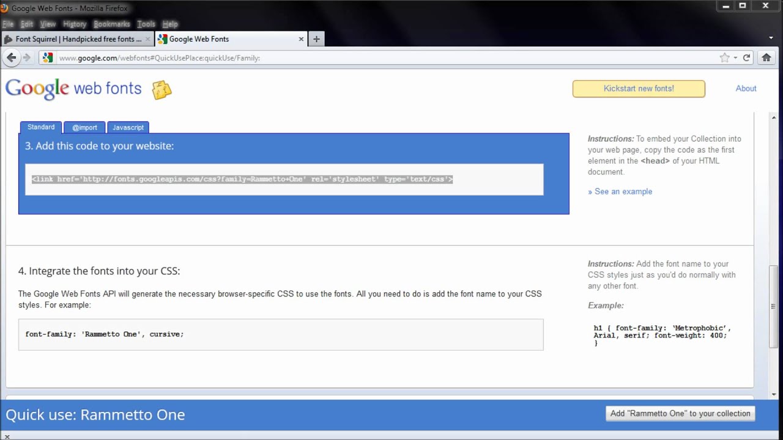783x440 pixels.
Task: Click the yellow collection icon beside web fonts logo
Action: pyautogui.click(x=161, y=90)
